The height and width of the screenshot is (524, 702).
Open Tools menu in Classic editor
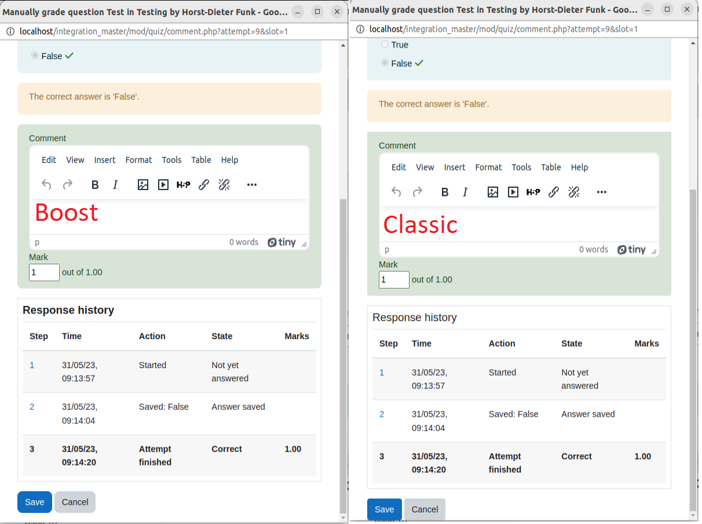(x=521, y=168)
